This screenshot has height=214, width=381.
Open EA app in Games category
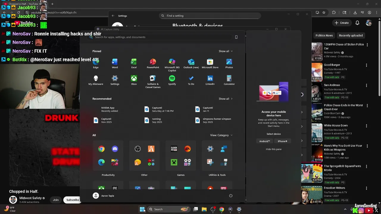188,149
